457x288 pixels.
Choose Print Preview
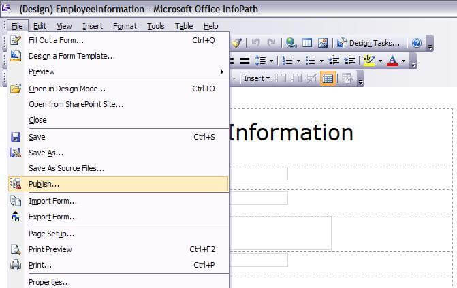[x=119, y=249]
